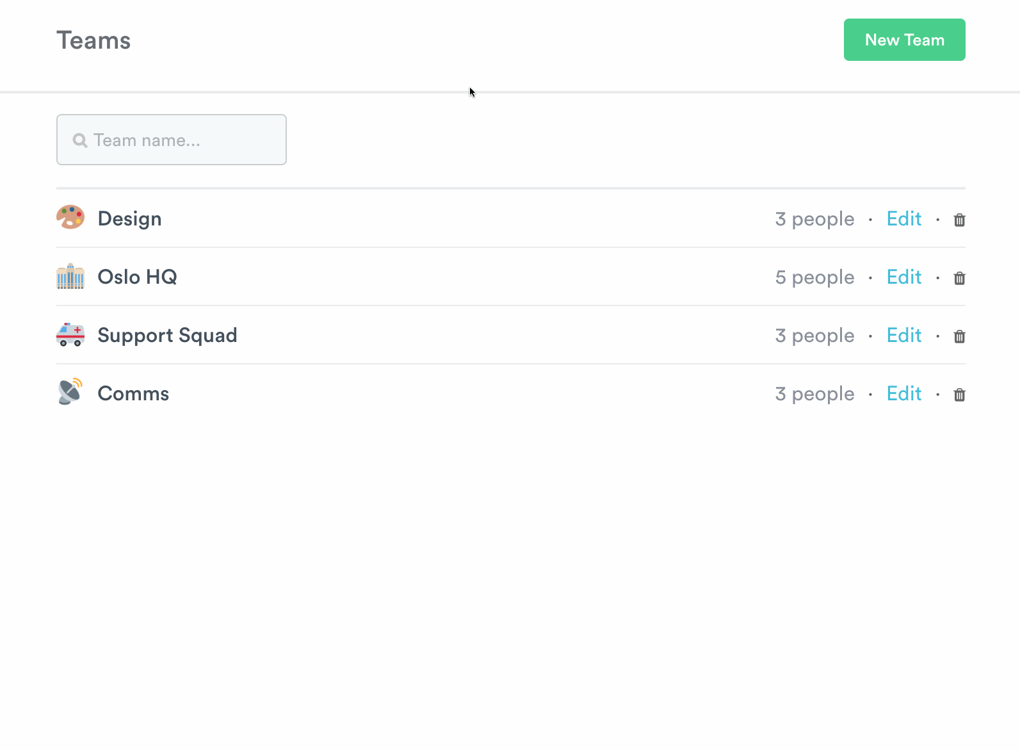Click the Support Squad ambulance icon
This screenshot has width=1020, height=750.
click(70, 335)
